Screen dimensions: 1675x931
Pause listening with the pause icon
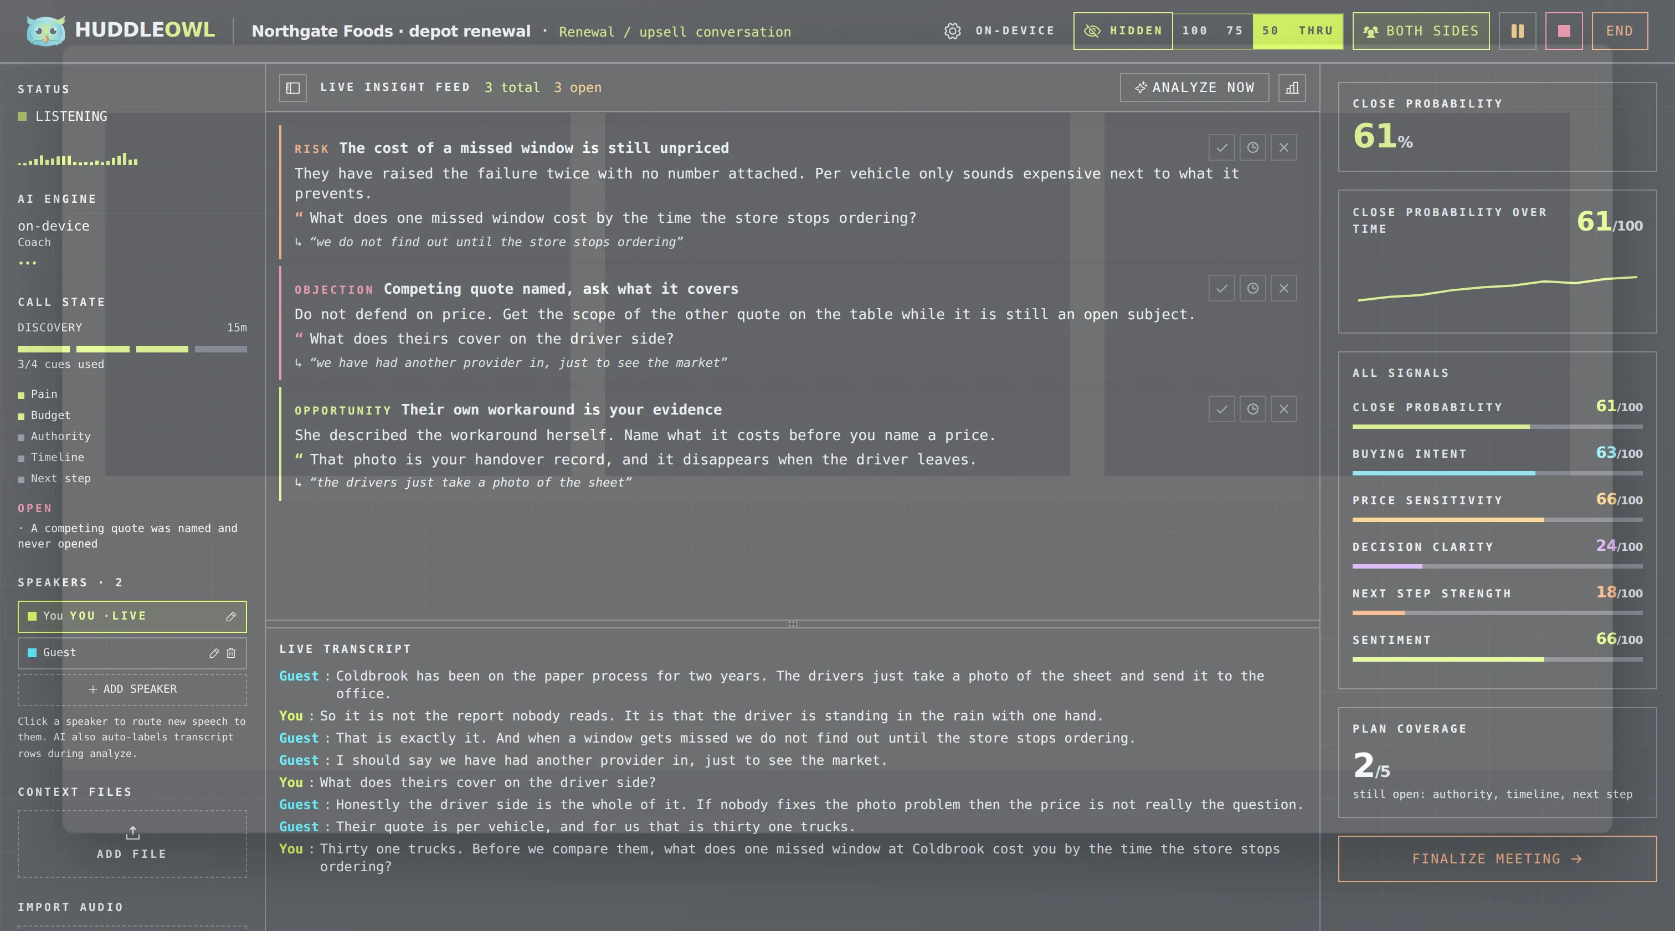click(x=1518, y=30)
